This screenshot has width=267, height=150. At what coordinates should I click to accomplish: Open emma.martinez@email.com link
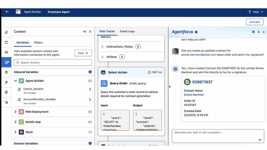[x=198, y=55]
